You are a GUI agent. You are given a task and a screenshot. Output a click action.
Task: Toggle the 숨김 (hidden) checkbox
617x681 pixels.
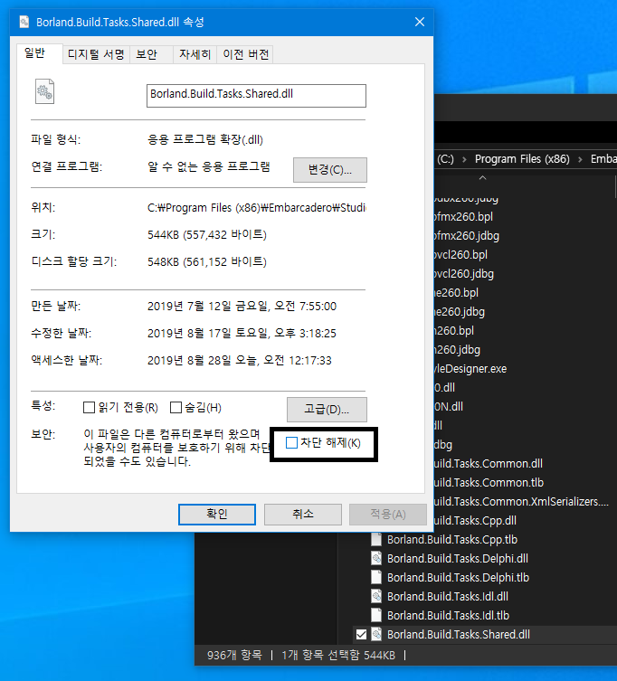click(176, 407)
